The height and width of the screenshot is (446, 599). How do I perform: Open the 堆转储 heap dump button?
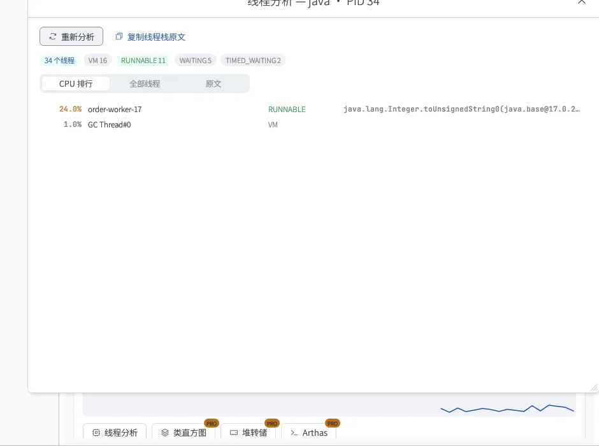[249, 433]
